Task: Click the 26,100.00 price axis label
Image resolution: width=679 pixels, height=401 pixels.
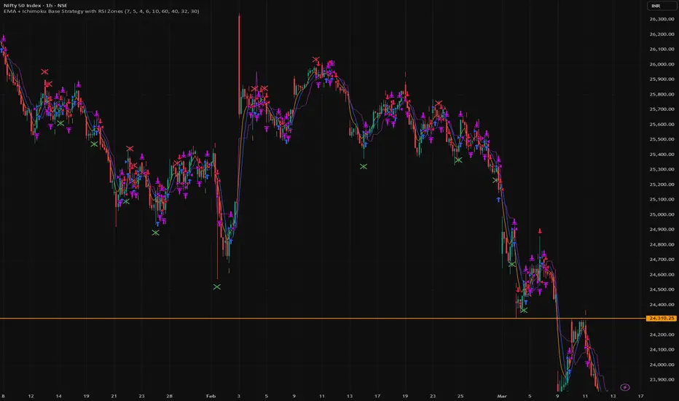Action: [662, 49]
